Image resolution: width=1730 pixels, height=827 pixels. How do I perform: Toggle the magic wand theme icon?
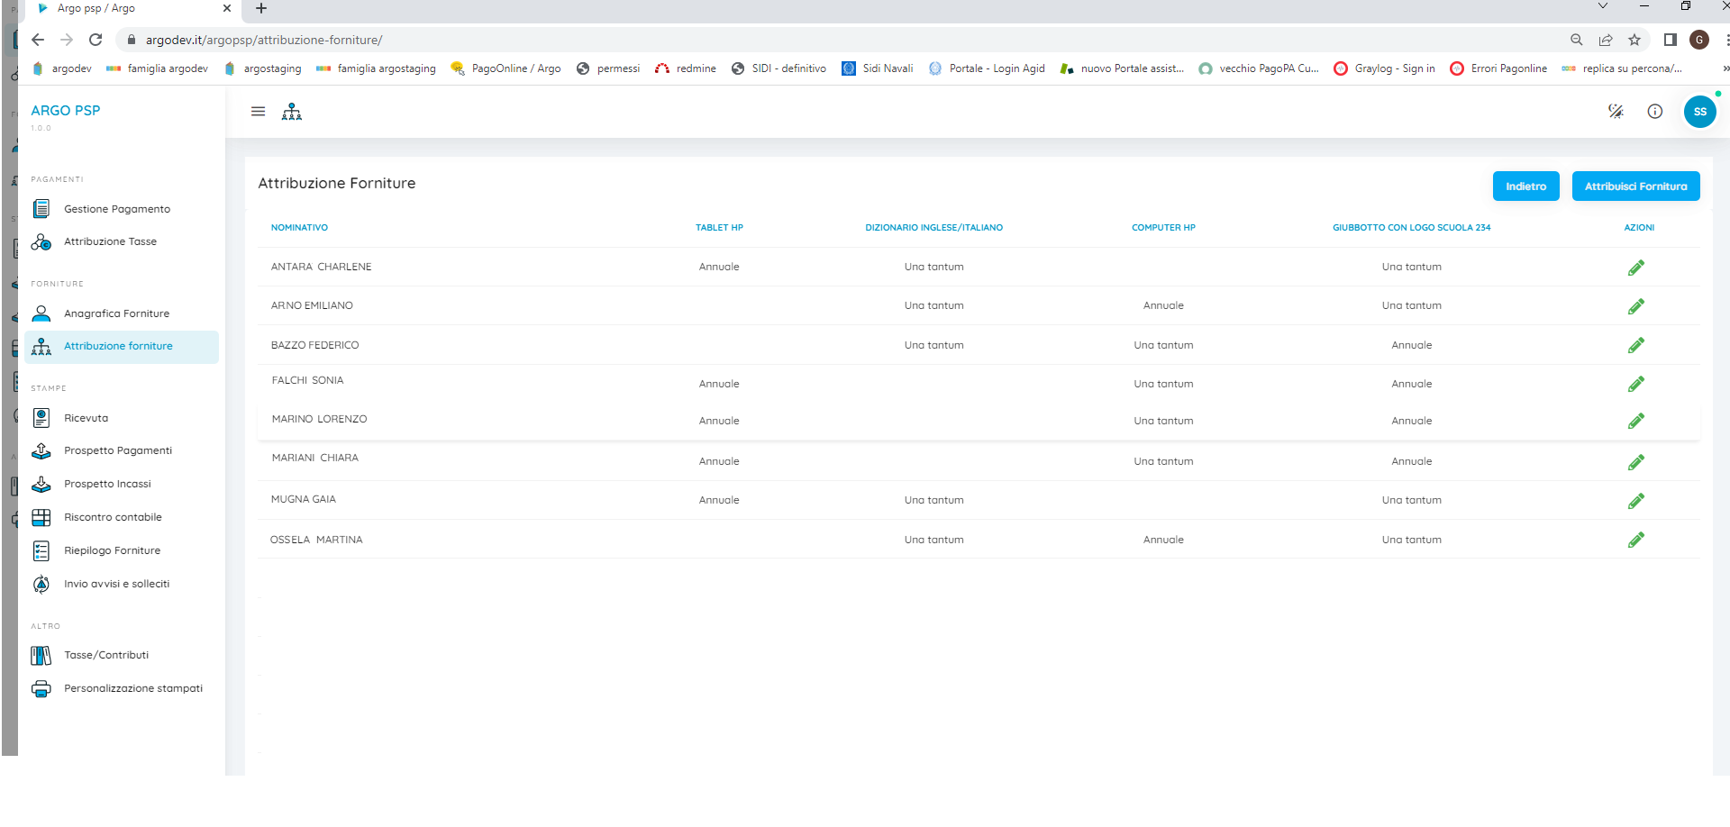coord(1616,112)
